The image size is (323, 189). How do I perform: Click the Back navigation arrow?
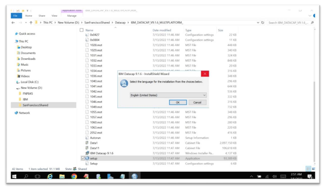(13, 23)
